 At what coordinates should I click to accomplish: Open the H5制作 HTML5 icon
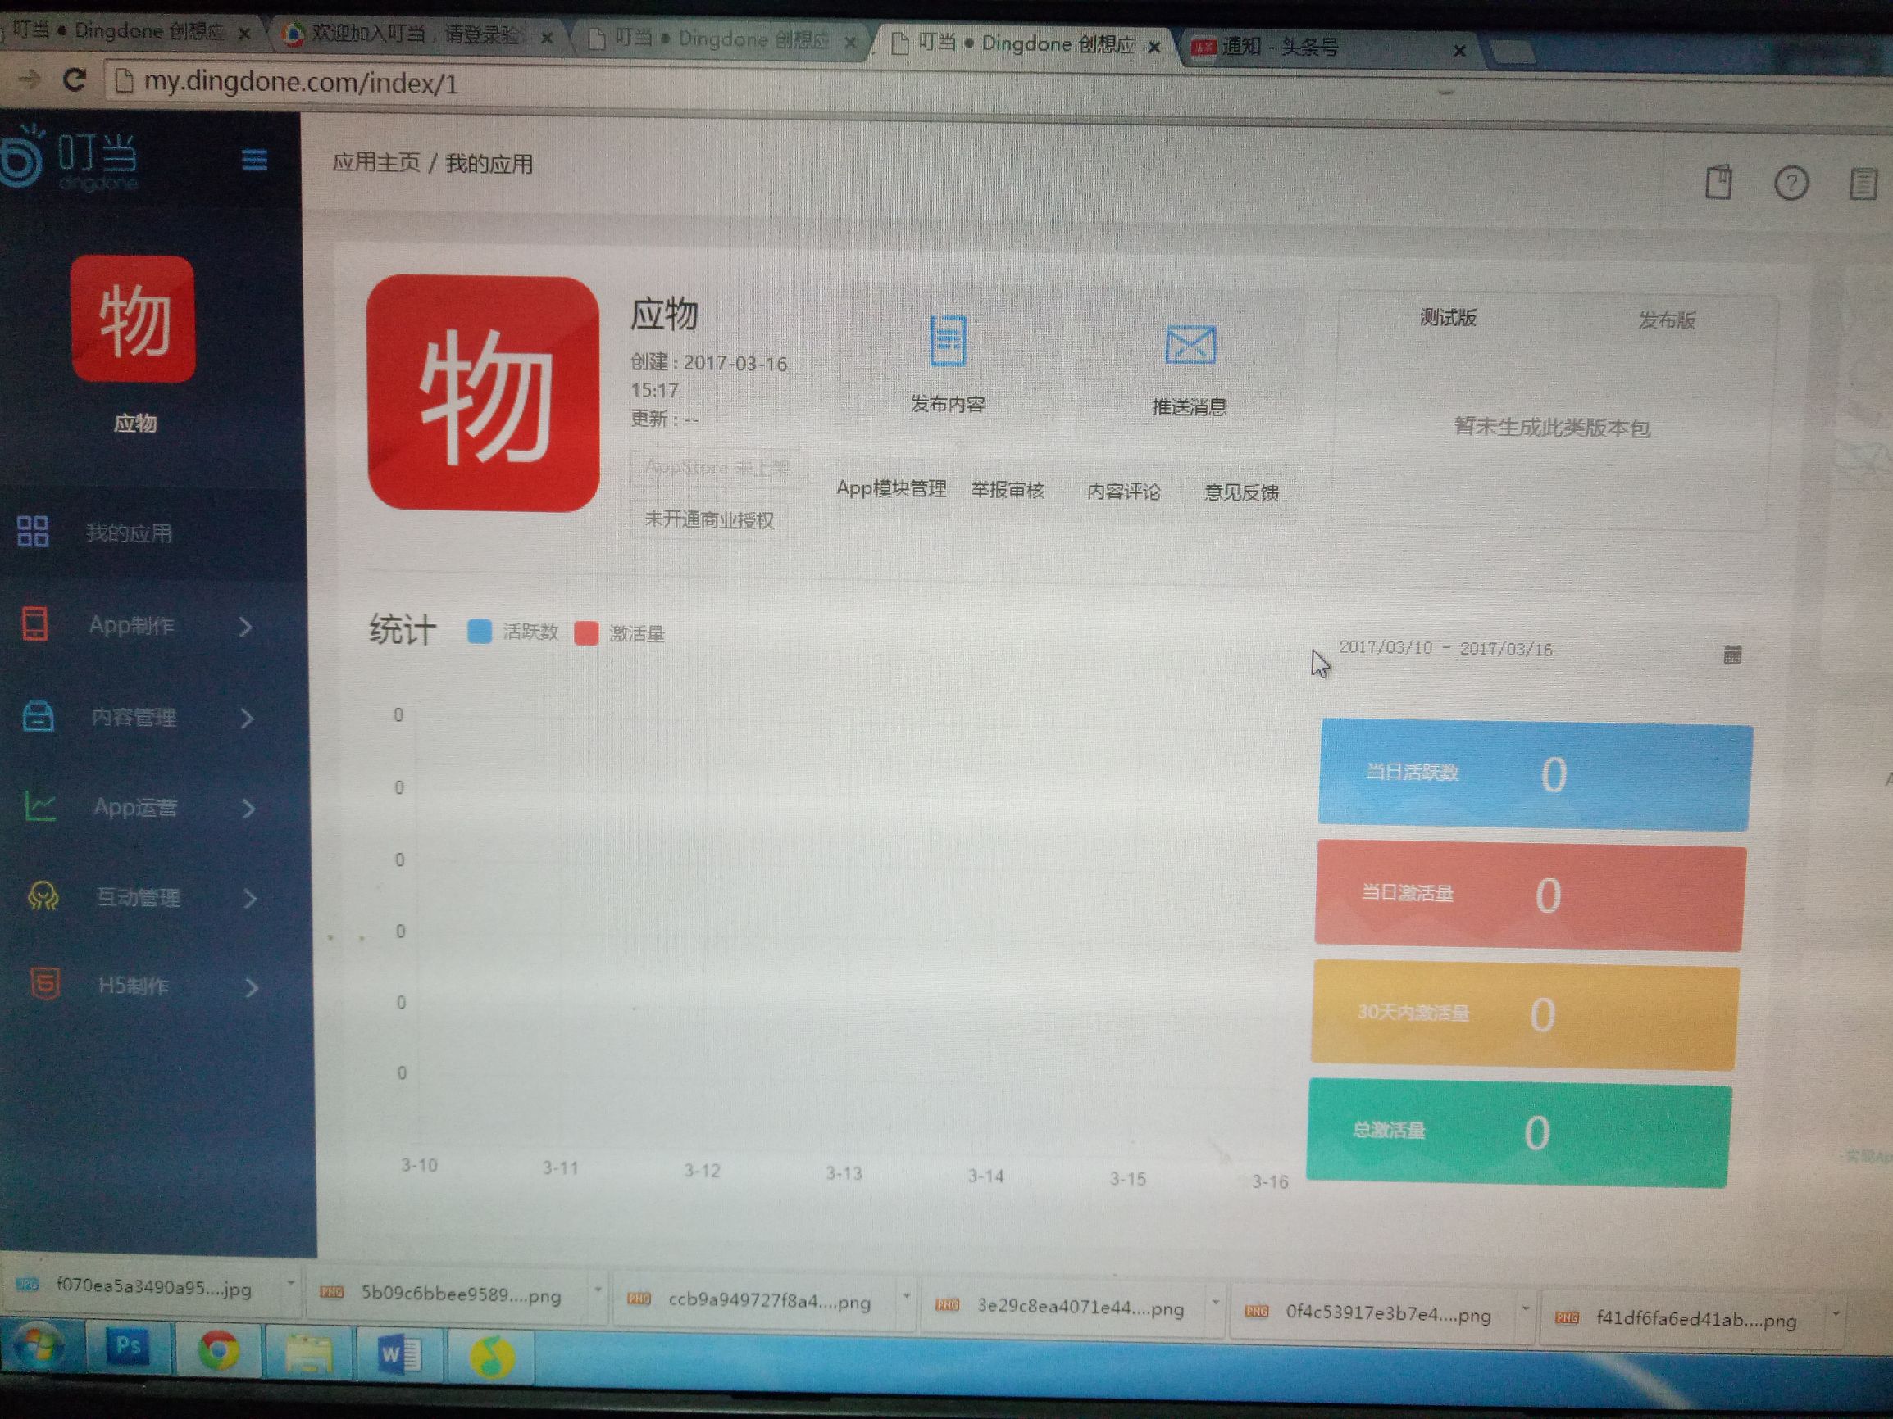point(43,986)
